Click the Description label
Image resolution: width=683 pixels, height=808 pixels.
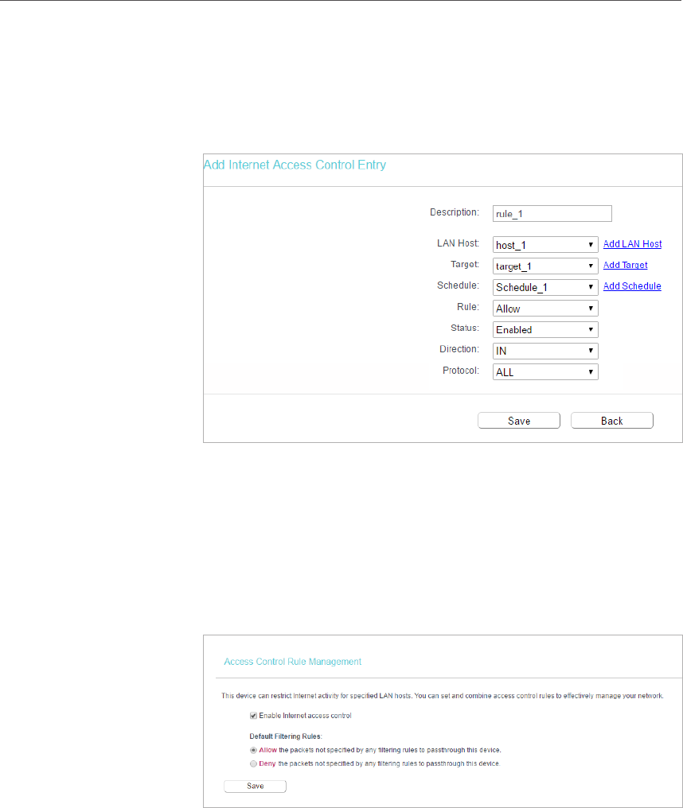[455, 212]
